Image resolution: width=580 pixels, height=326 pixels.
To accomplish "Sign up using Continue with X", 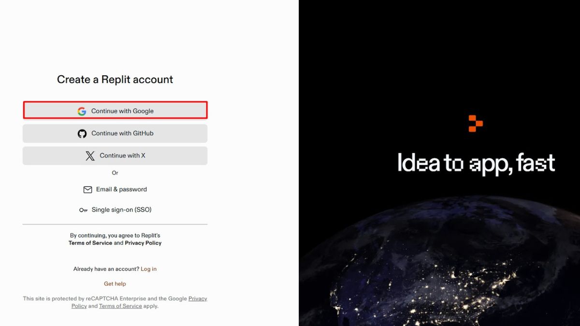I will (115, 156).
